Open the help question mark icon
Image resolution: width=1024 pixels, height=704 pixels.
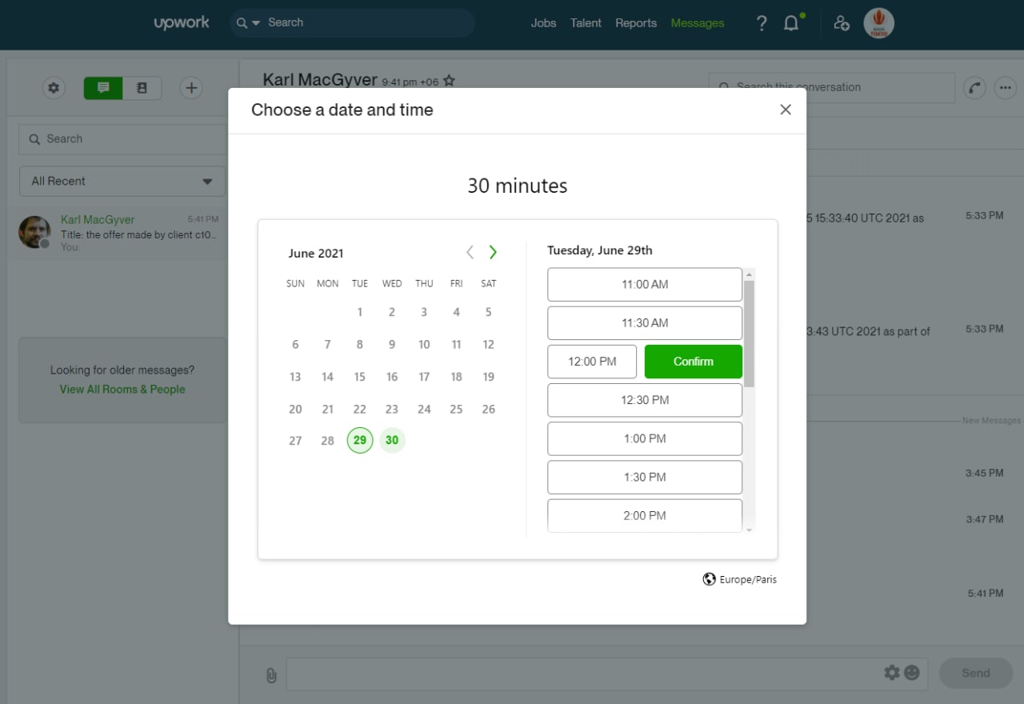pos(762,23)
